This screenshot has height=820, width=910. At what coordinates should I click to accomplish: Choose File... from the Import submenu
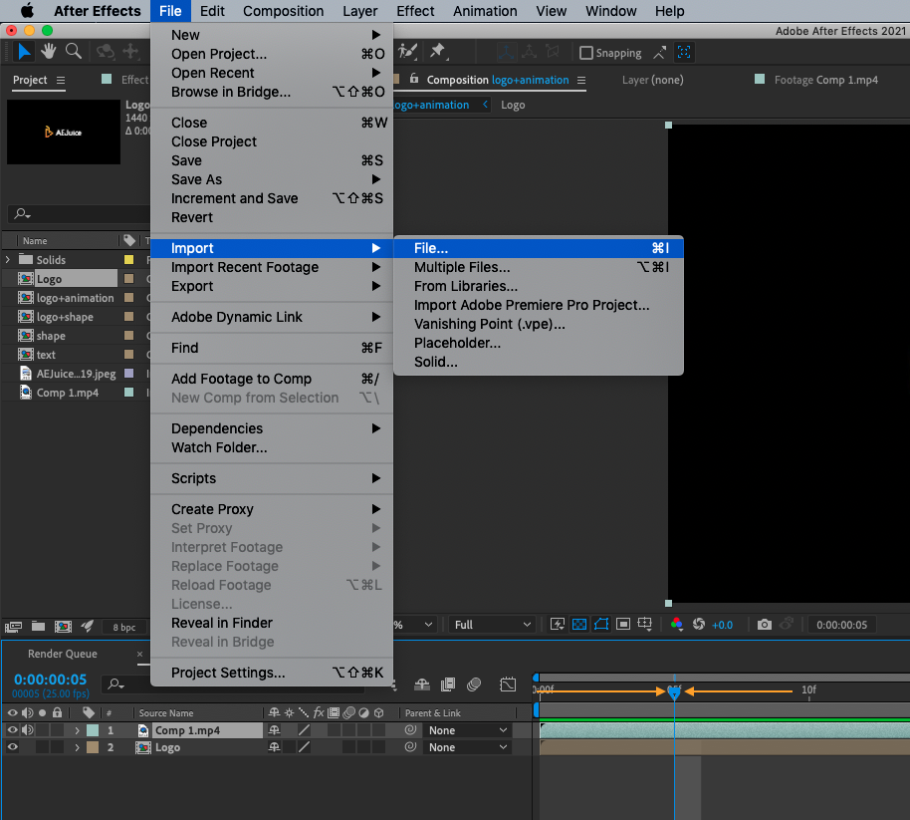pyautogui.click(x=431, y=248)
